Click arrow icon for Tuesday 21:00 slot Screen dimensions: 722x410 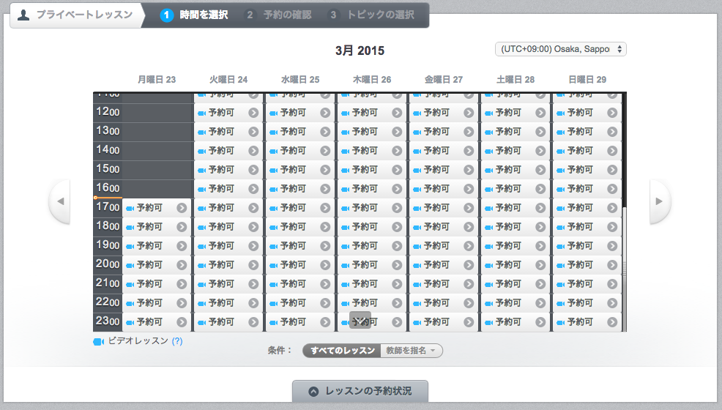(x=253, y=284)
